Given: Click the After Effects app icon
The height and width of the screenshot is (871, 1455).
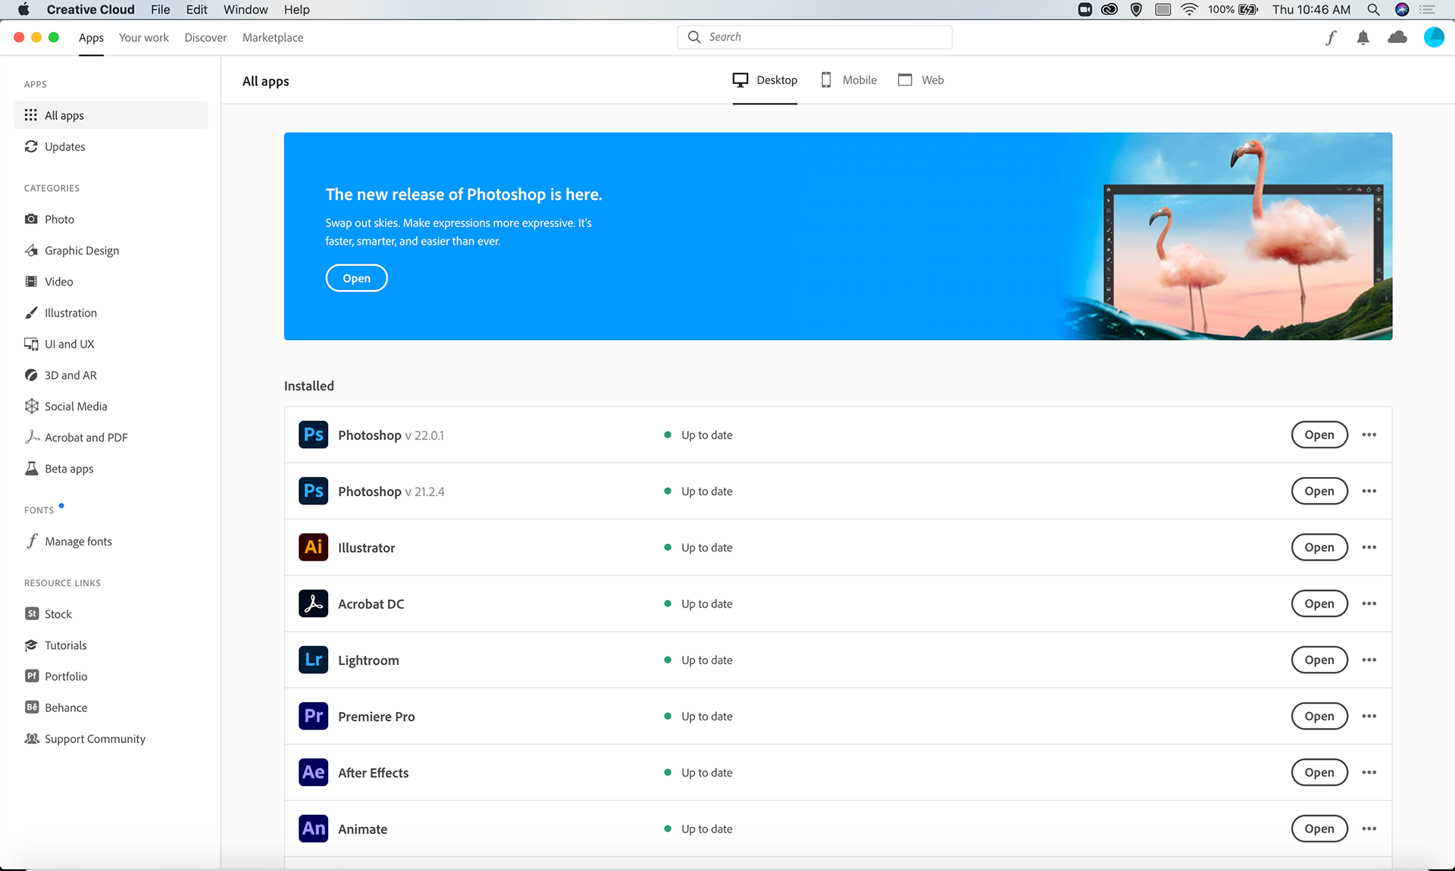Looking at the screenshot, I should pyautogui.click(x=313, y=773).
